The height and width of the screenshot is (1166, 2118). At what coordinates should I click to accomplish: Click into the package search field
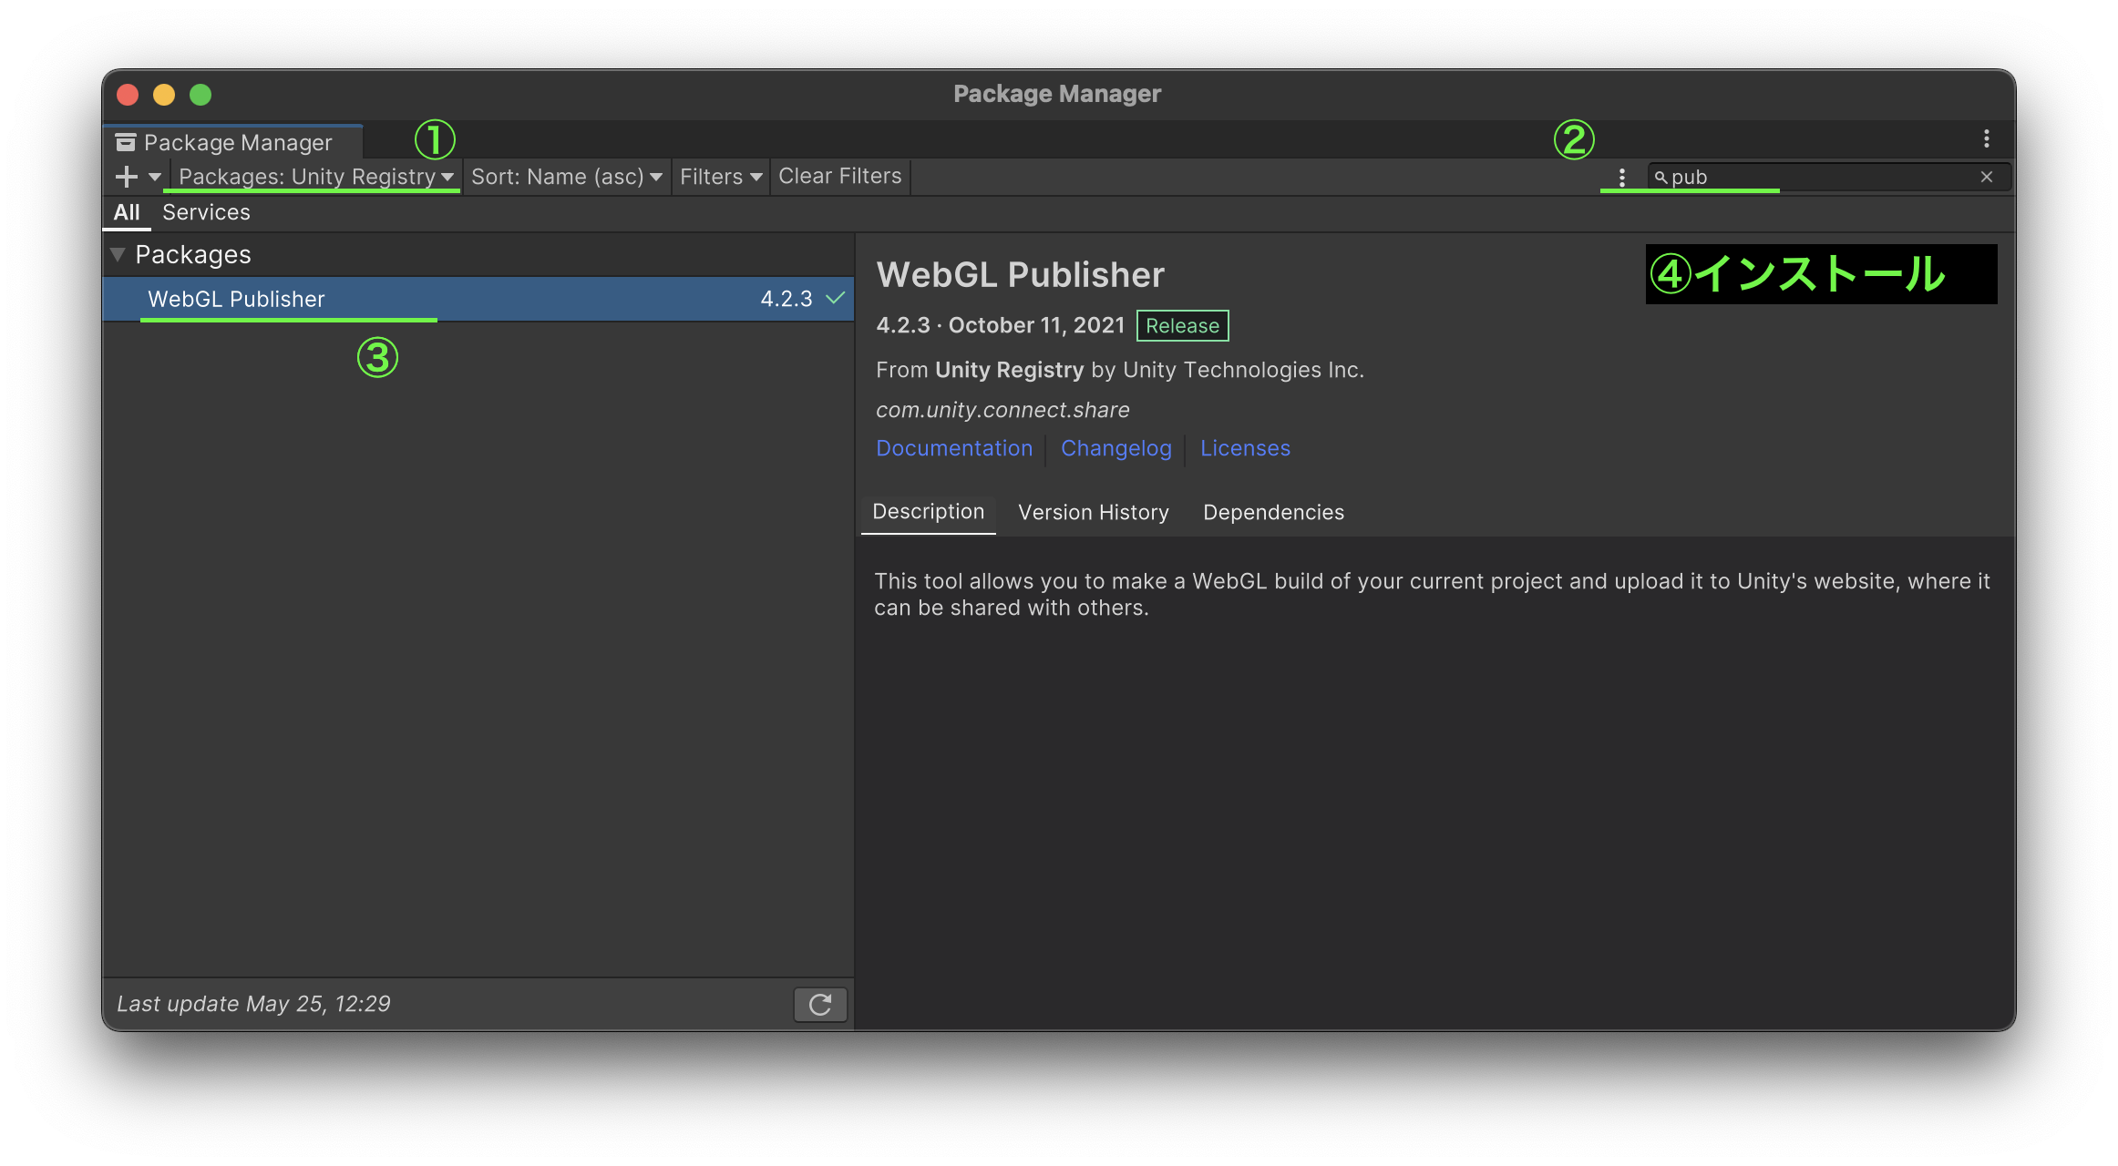(x=1823, y=177)
